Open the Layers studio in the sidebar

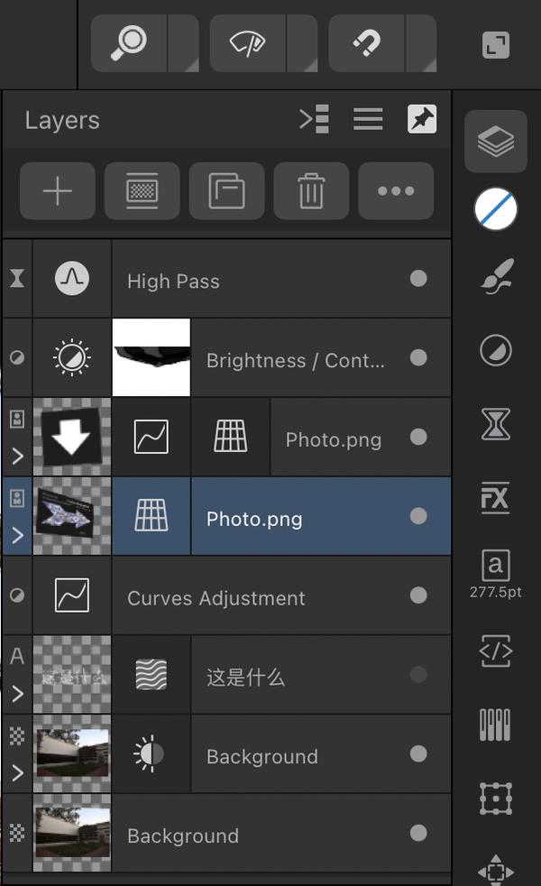point(495,141)
